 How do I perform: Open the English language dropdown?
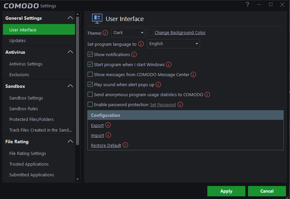(173, 44)
